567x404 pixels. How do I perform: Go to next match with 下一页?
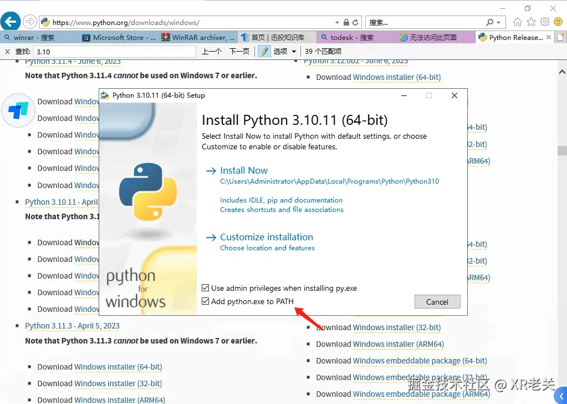[x=239, y=52]
